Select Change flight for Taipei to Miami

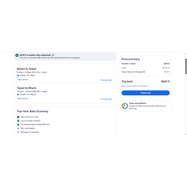pos(106,99)
